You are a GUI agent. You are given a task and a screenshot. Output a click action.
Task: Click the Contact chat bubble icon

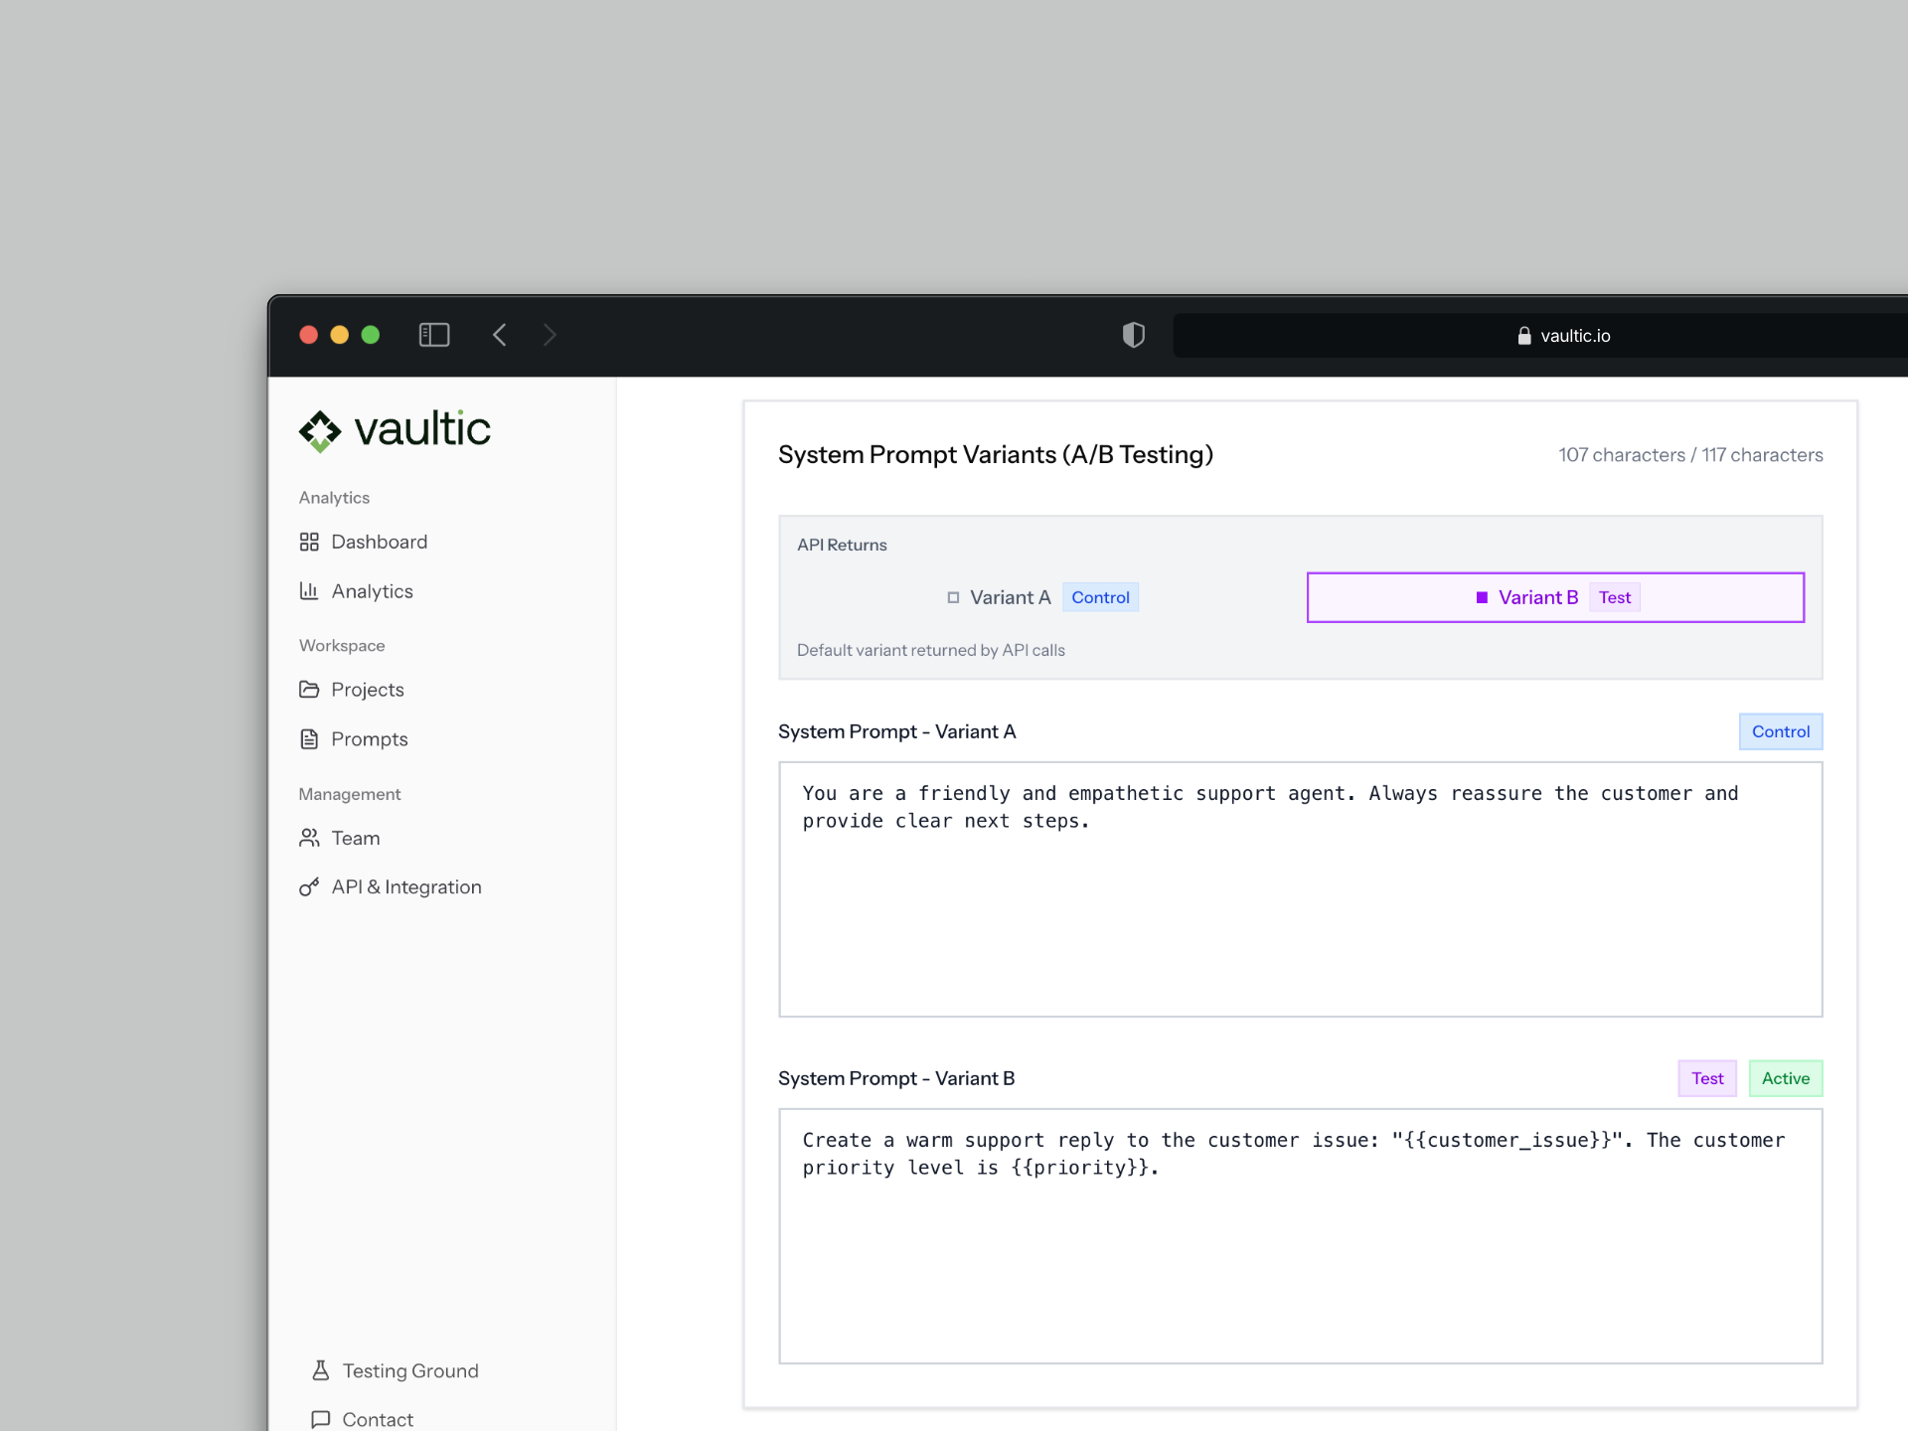(320, 1419)
